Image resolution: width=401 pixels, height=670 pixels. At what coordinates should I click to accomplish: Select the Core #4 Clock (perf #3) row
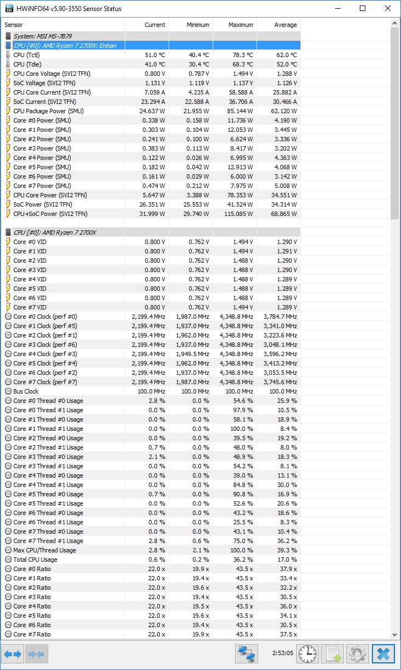point(151,354)
